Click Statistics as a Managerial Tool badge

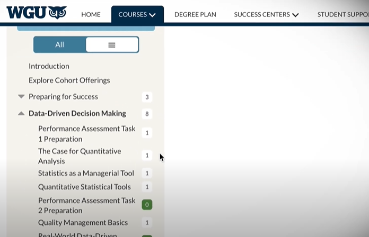click(147, 174)
